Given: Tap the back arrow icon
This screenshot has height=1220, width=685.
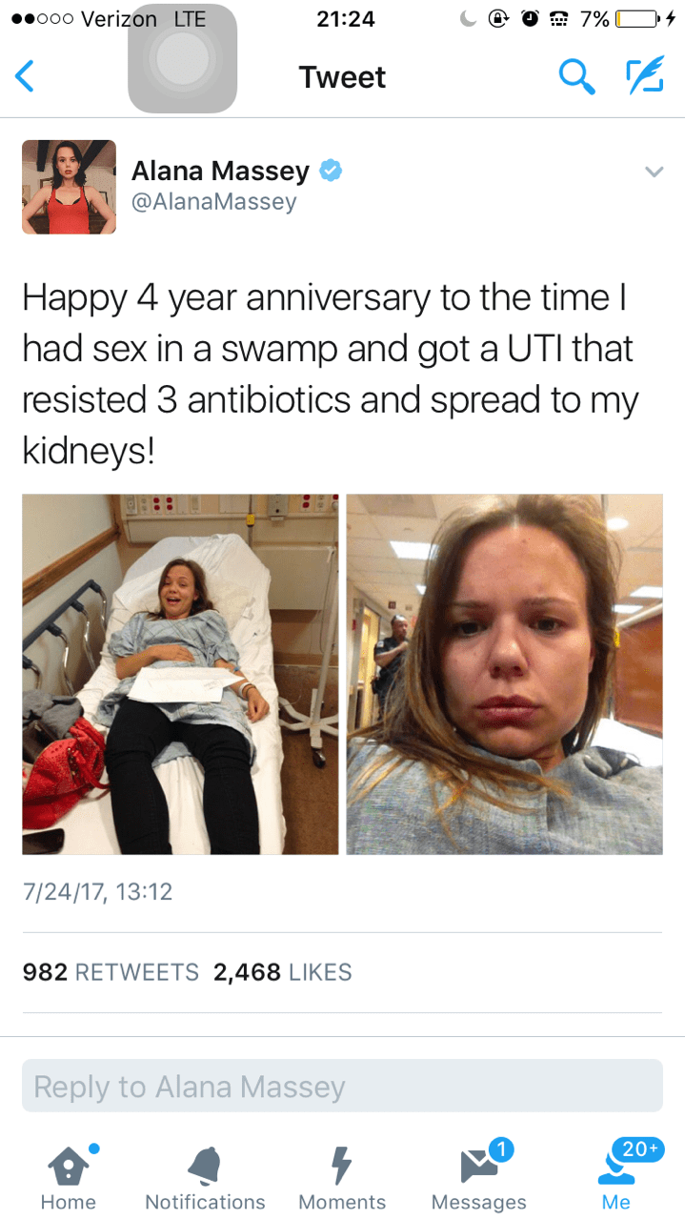Looking at the screenshot, I should [x=25, y=76].
